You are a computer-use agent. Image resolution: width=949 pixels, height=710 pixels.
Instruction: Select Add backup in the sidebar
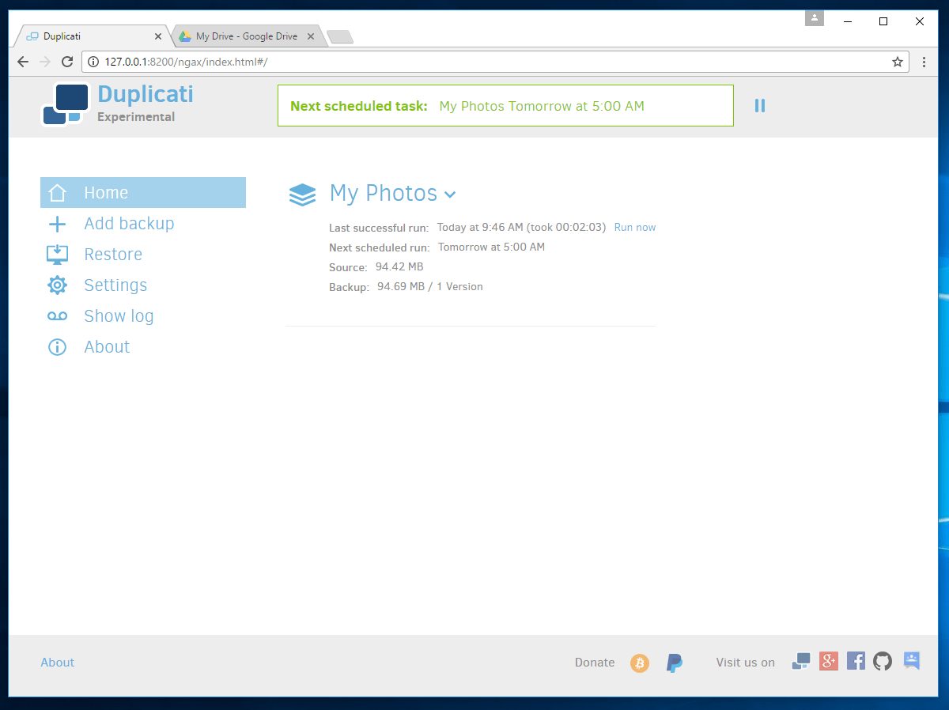click(129, 224)
